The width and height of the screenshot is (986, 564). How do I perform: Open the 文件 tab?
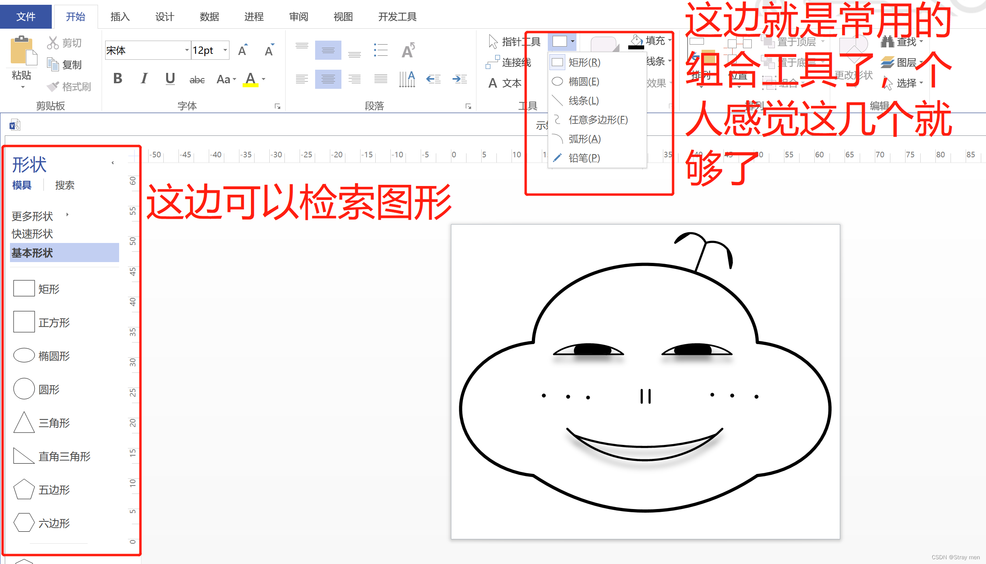coord(26,17)
